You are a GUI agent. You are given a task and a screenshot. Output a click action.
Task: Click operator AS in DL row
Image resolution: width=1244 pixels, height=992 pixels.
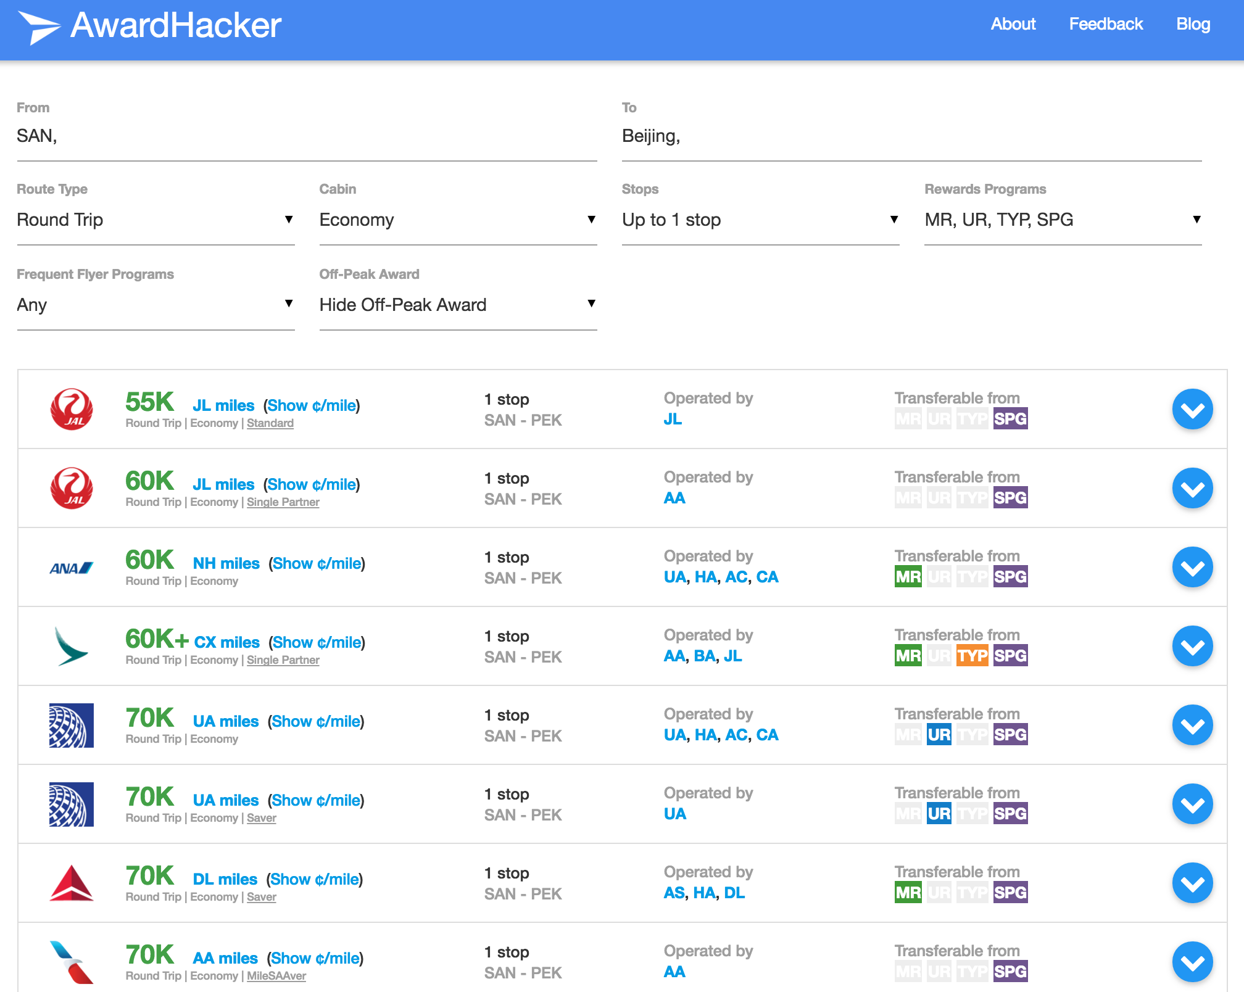pyautogui.click(x=674, y=893)
